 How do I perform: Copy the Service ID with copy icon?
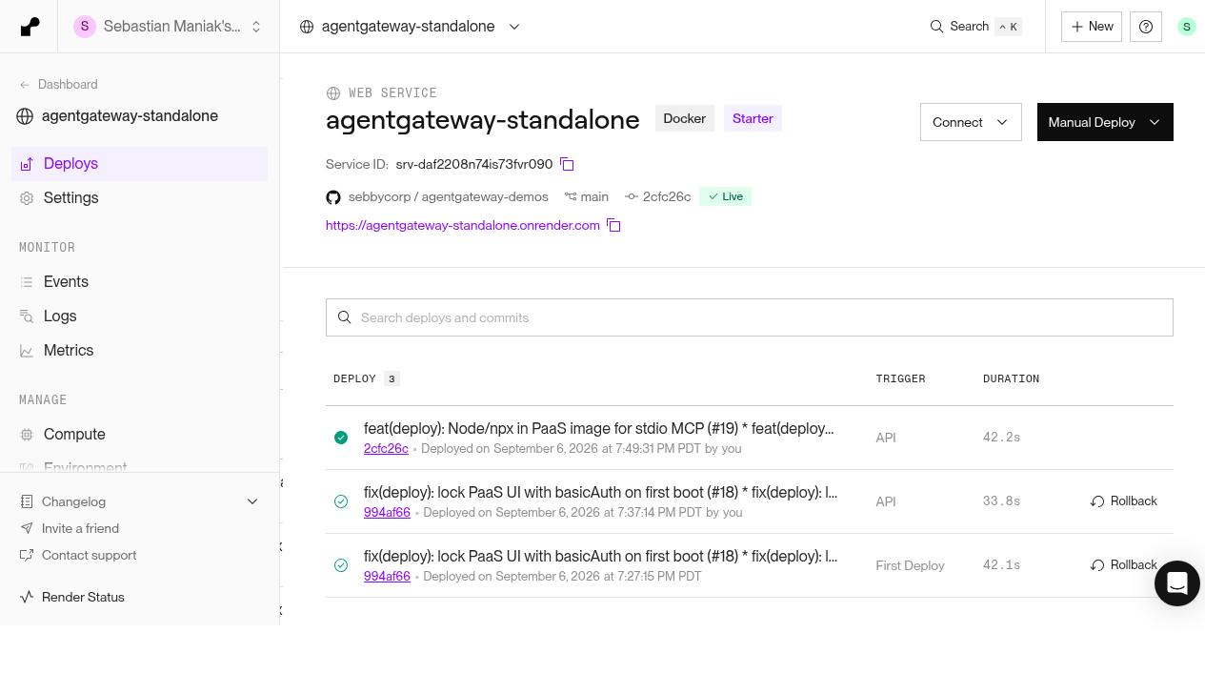(567, 164)
